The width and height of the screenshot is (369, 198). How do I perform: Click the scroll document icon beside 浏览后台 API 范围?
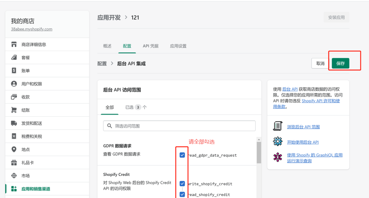[x=278, y=126]
